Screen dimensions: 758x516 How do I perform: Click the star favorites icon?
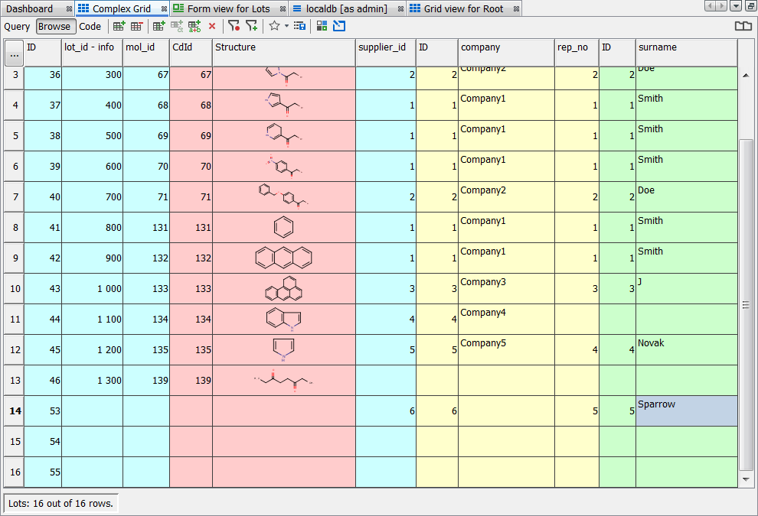pyautogui.click(x=274, y=26)
